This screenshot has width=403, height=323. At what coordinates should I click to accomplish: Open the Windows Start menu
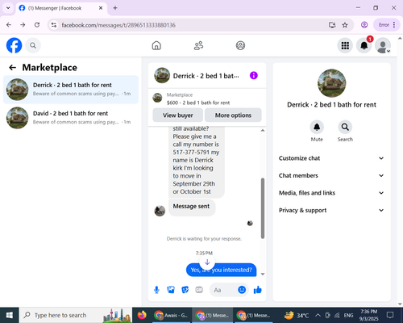coord(10,315)
